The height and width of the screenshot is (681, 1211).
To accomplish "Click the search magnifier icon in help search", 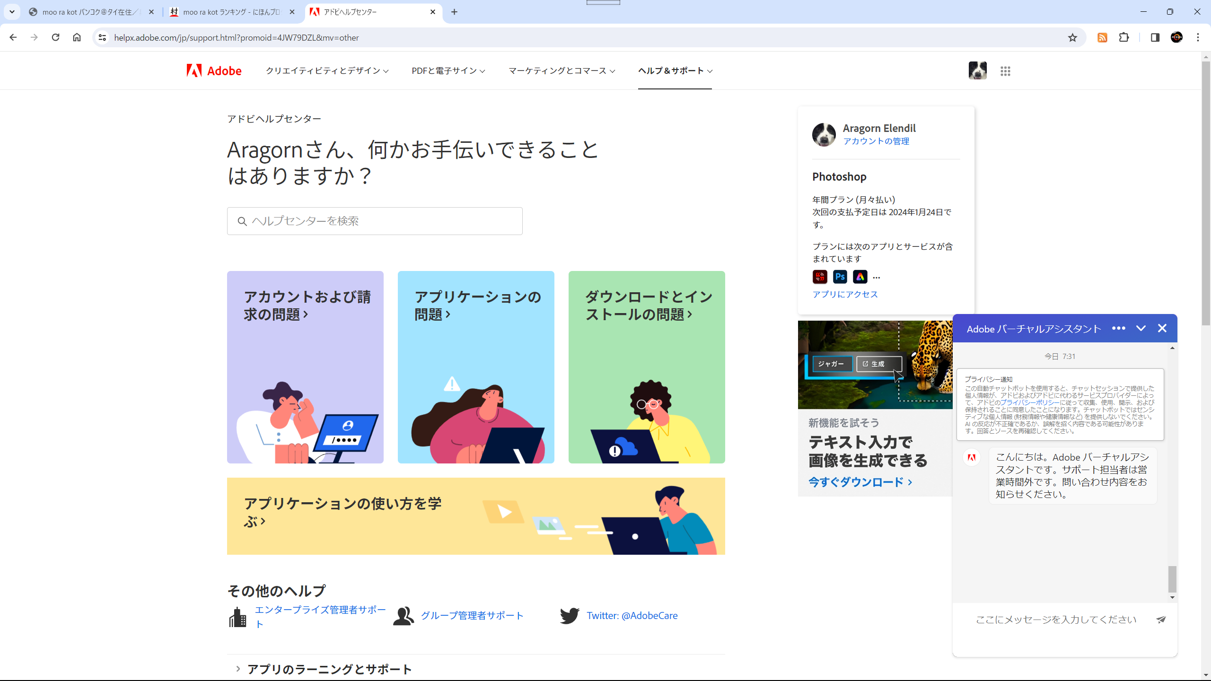I will (x=242, y=221).
